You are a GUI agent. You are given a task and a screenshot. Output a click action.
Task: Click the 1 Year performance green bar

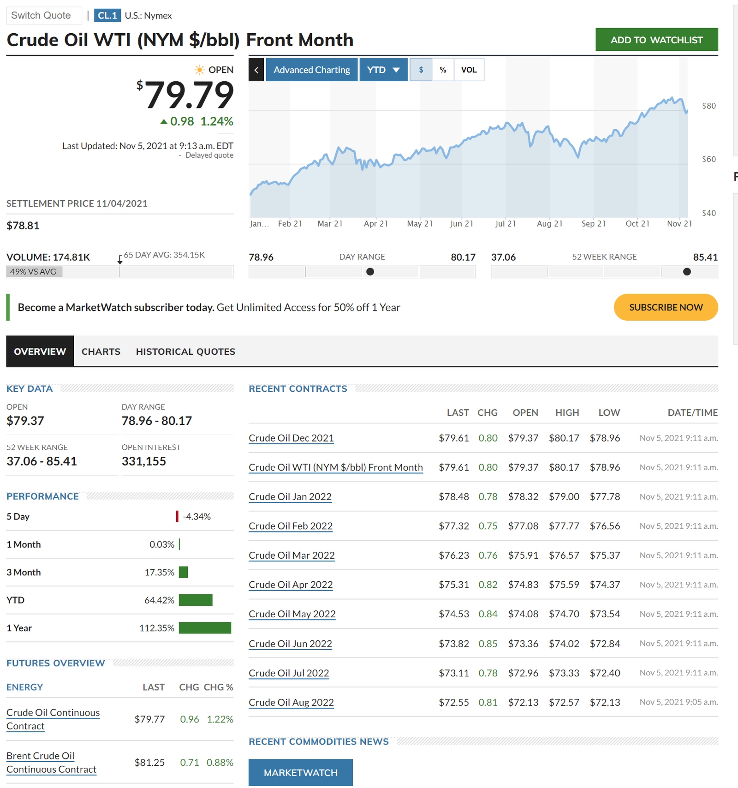(x=205, y=628)
